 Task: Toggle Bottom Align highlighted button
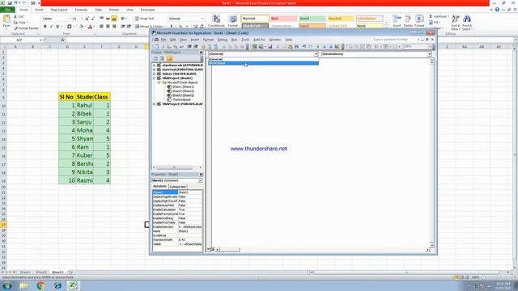point(114,19)
